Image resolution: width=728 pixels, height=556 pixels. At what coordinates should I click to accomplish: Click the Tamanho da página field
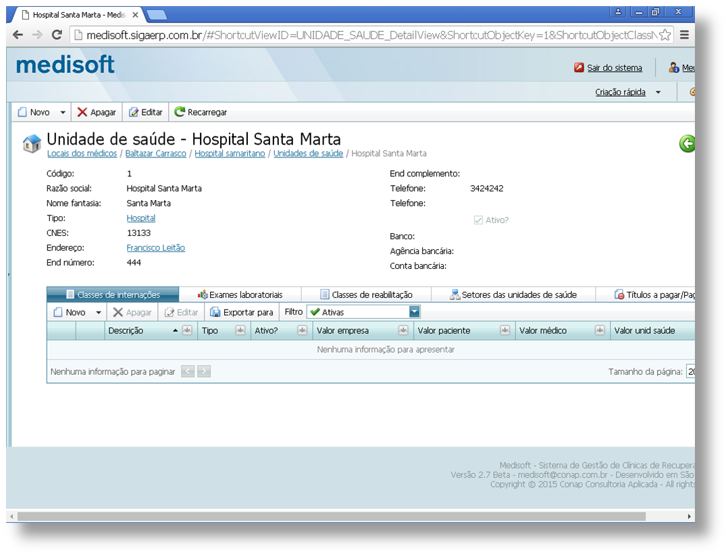pyautogui.click(x=691, y=372)
